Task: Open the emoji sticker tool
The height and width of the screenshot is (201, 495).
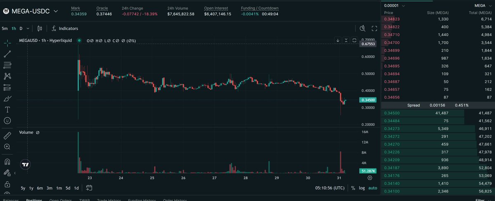Action: [7, 121]
